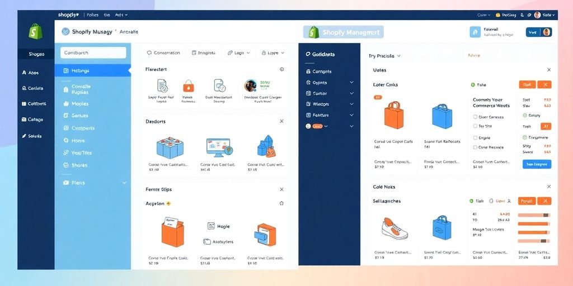573x286 pixels.
Task: Click the light blue square icon beside Foleval
Action: (475, 32)
